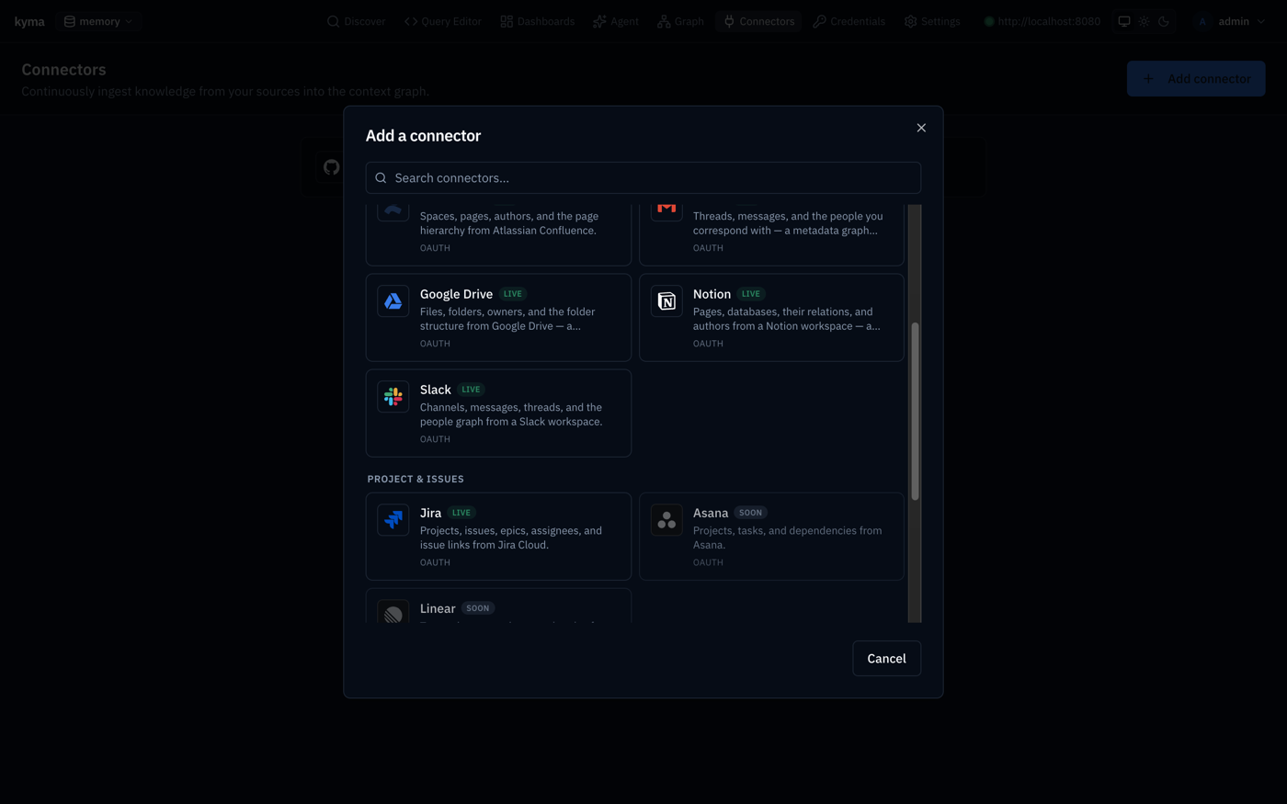Click the "Projects, issues, epics, assignees" description

pos(511,538)
